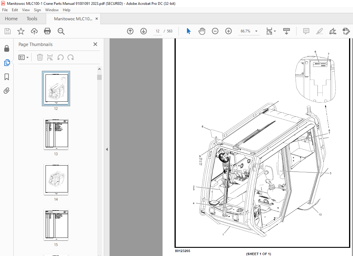The height and width of the screenshot is (256, 353).
Task: Select the page 14 thumbnail
Action: [x=56, y=179]
